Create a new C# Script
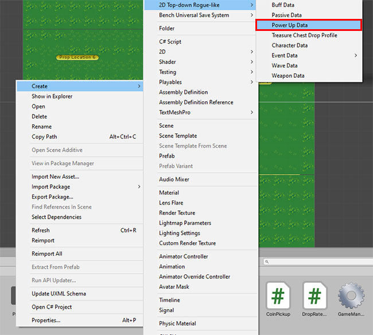Viewport: 373px width, 335px height. coord(200,42)
